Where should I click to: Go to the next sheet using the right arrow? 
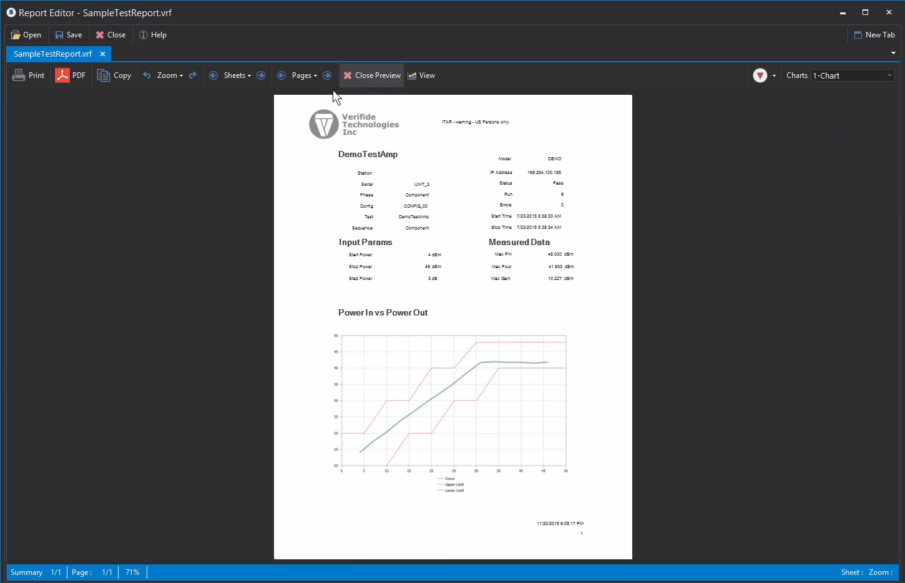(260, 75)
